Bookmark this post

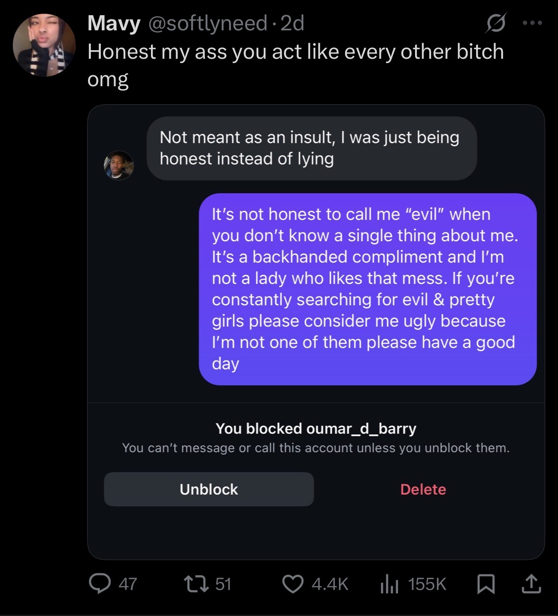(x=486, y=584)
